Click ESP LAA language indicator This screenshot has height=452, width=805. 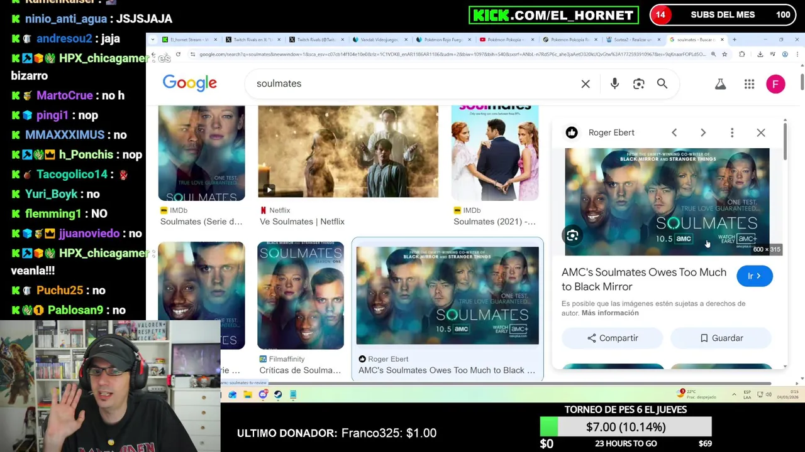[x=747, y=394]
